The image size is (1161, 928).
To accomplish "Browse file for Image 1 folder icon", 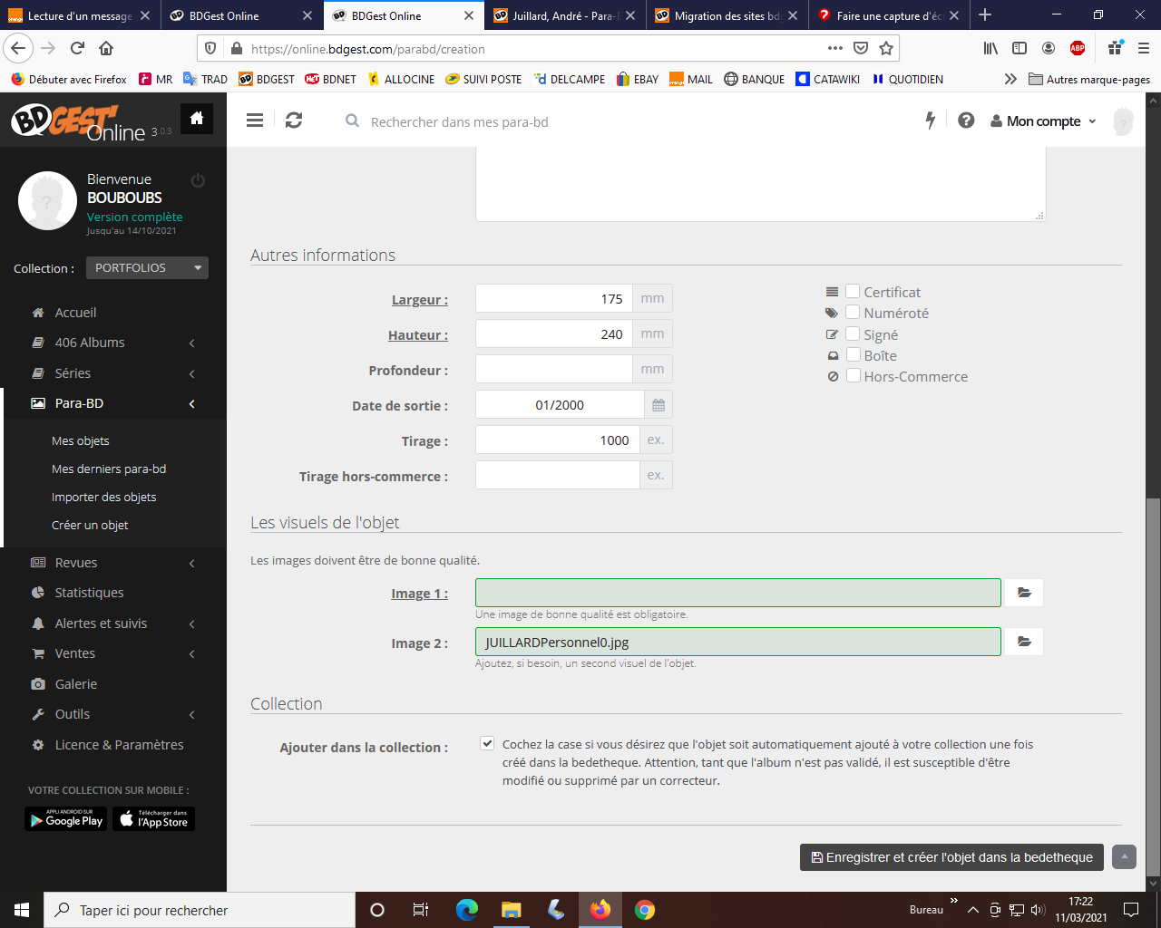I will click(x=1023, y=593).
